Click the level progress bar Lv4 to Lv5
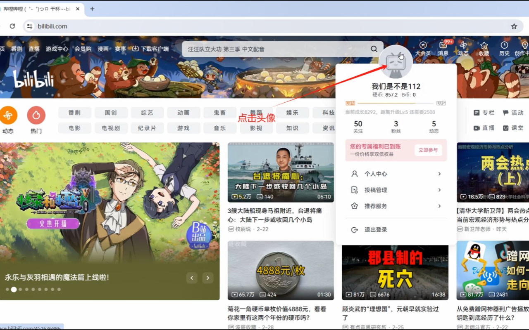Image resolution: width=529 pixels, height=330 pixels. click(396, 103)
